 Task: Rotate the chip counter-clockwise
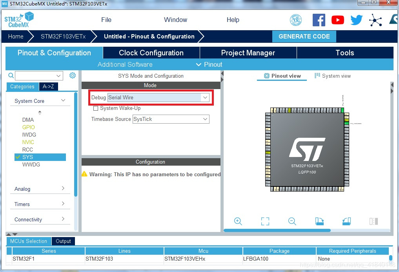coord(346,221)
